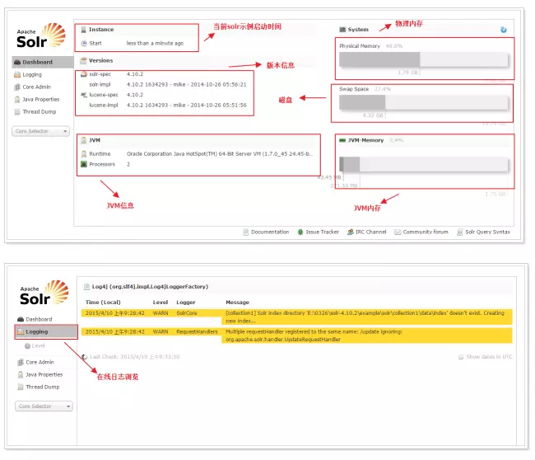The width and height of the screenshot is (535, 460).
Task: Open Logging in the top Solr sidebar
Action: tap(32, 74)
